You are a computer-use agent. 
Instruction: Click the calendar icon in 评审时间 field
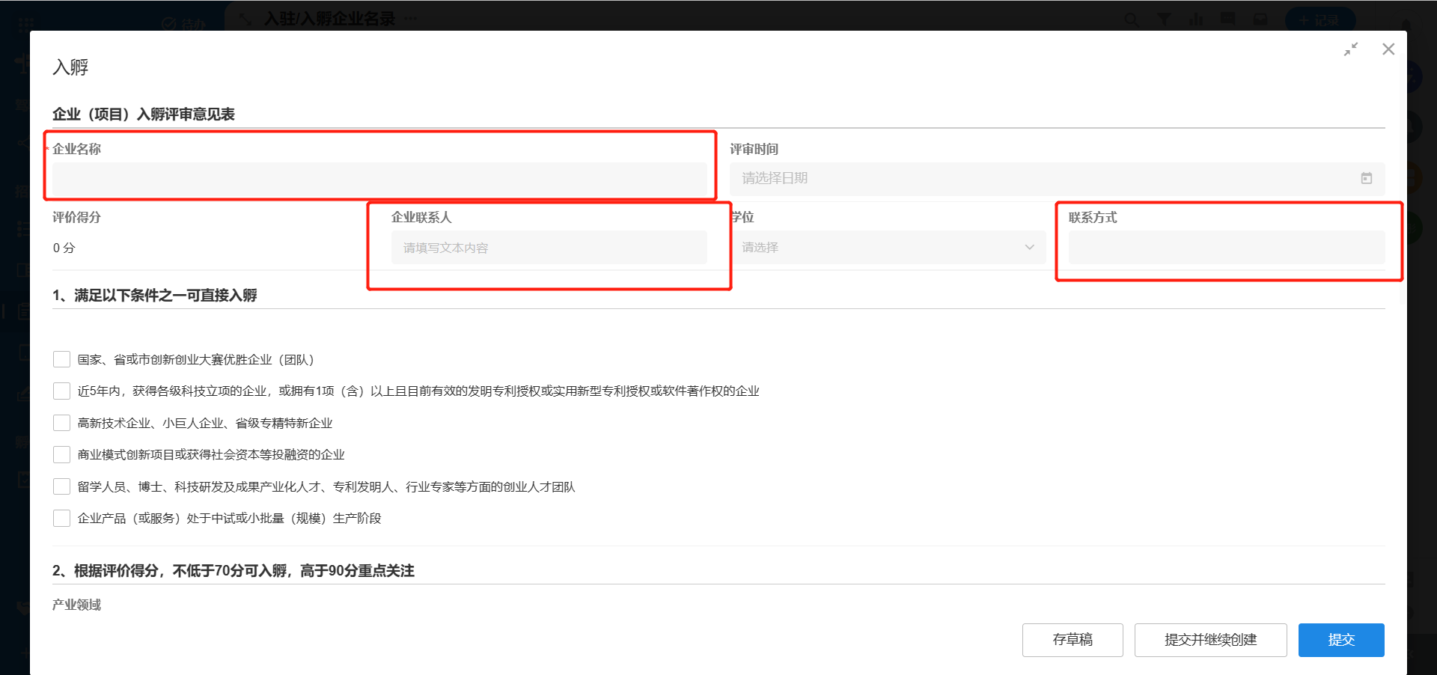[1366, 178]
